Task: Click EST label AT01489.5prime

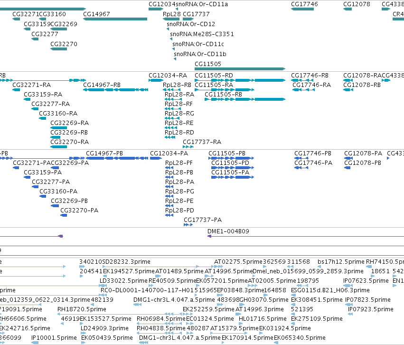Action: [x=179, y=271]
